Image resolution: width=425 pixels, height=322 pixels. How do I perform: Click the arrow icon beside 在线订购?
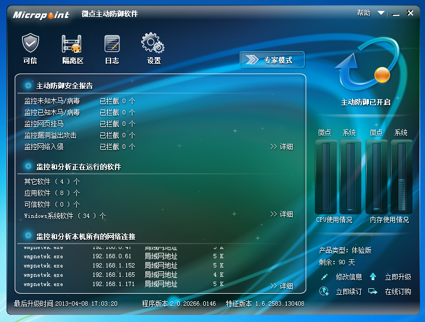373,291
